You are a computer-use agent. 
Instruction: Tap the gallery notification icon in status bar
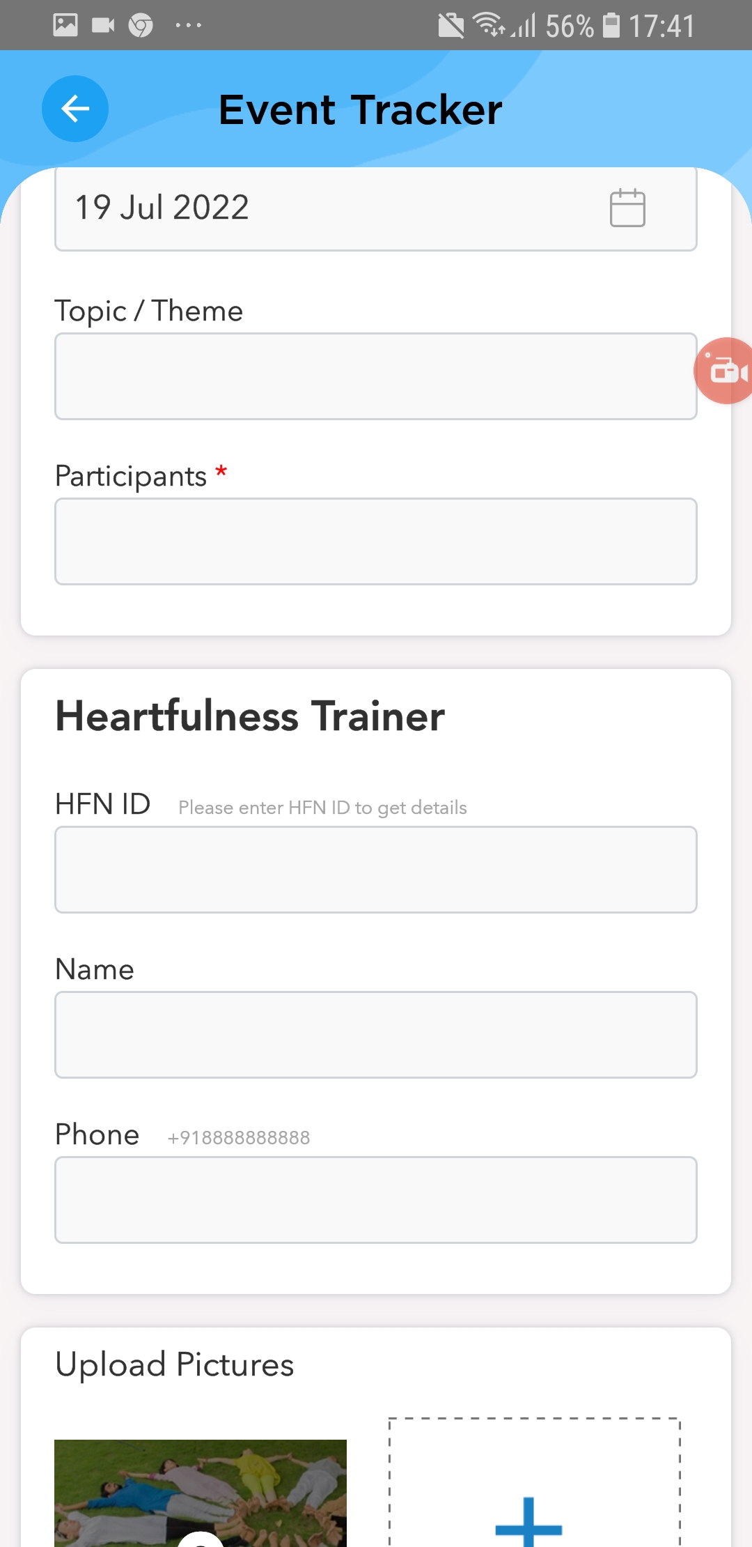click(x=65, y=26)
